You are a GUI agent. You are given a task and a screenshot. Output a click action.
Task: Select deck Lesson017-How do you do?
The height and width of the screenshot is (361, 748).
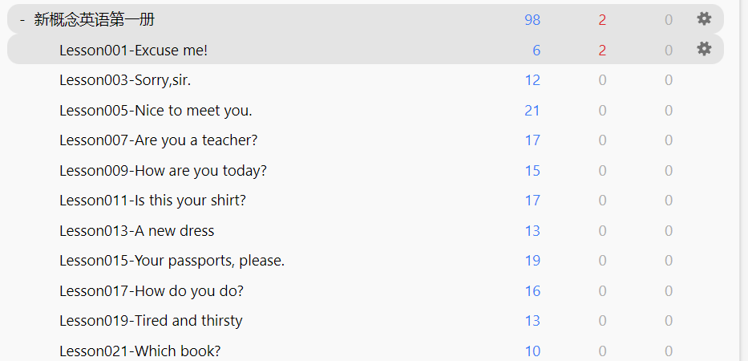(152, 290)
